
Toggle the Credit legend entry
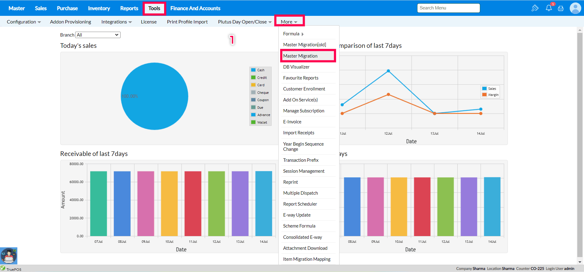(x=262, y=78)
